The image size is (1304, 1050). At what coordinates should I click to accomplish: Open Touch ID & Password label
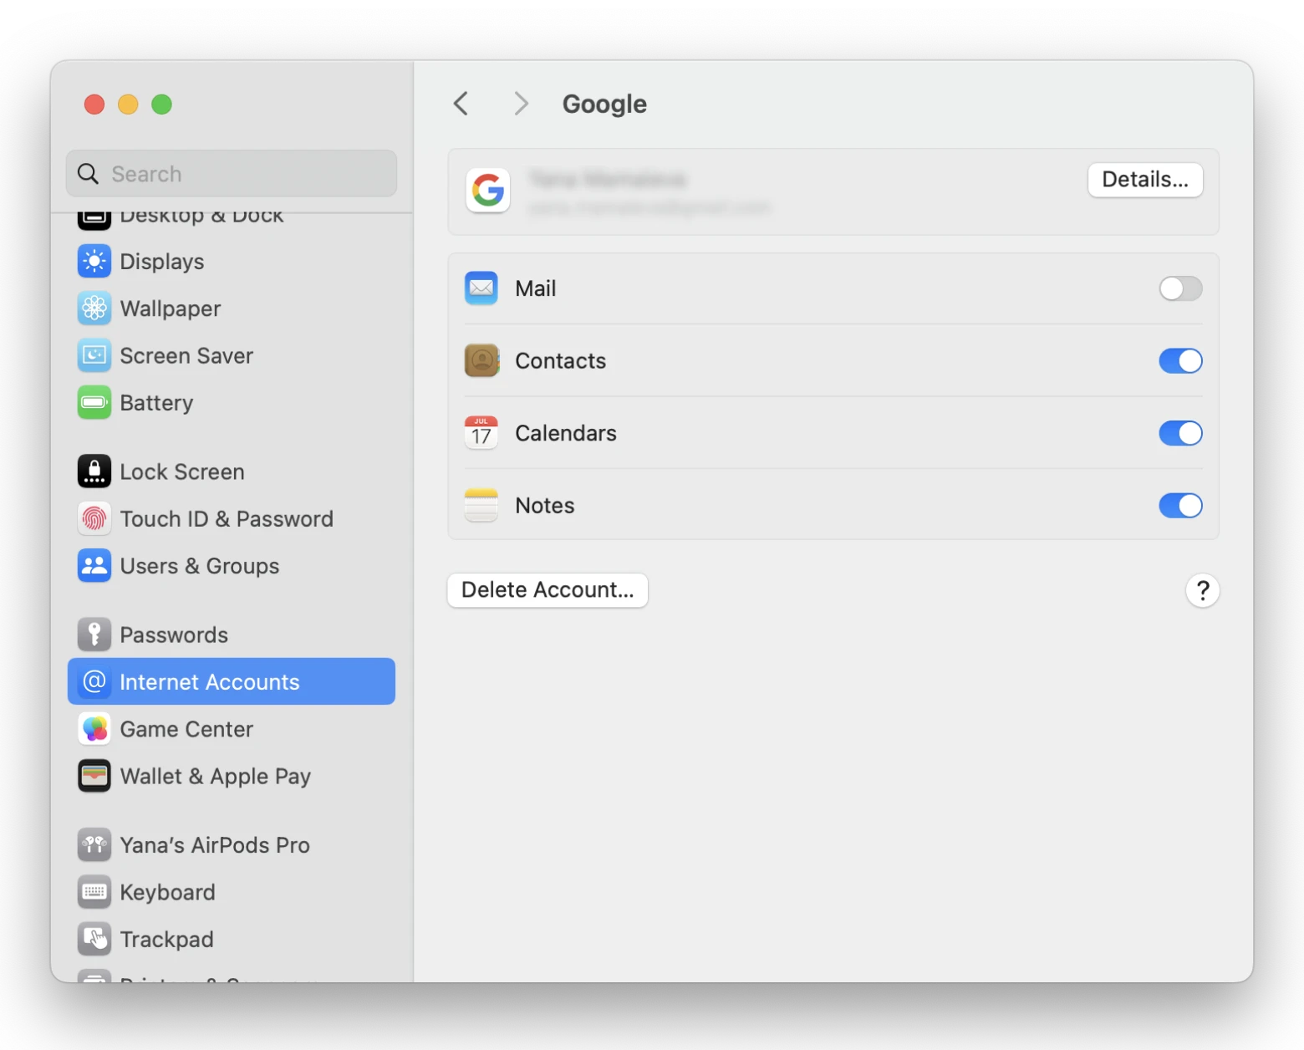(x=227, y=519)
